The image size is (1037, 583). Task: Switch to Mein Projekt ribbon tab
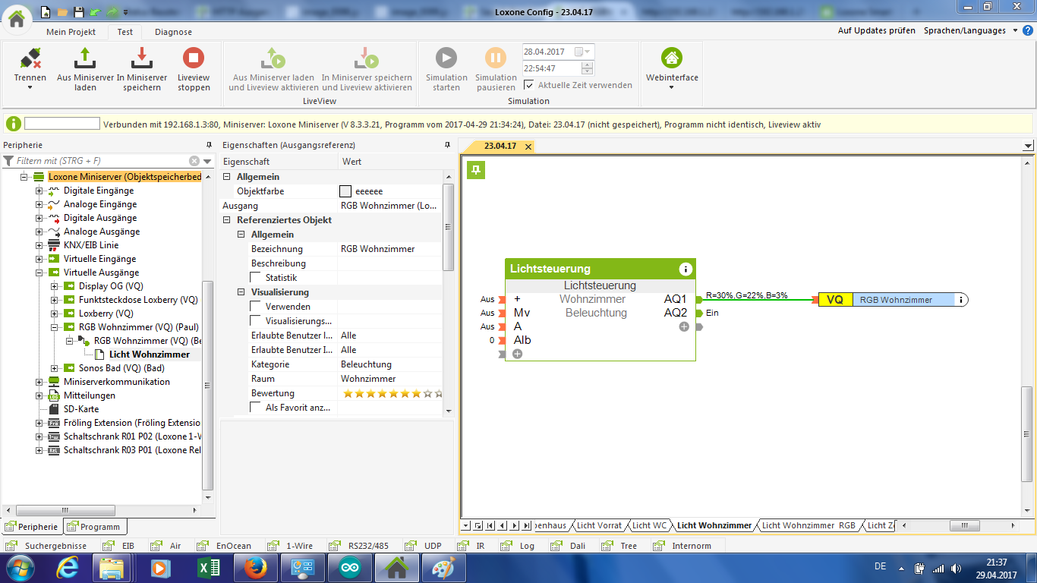pyautogui.click(x=71, y=32)
